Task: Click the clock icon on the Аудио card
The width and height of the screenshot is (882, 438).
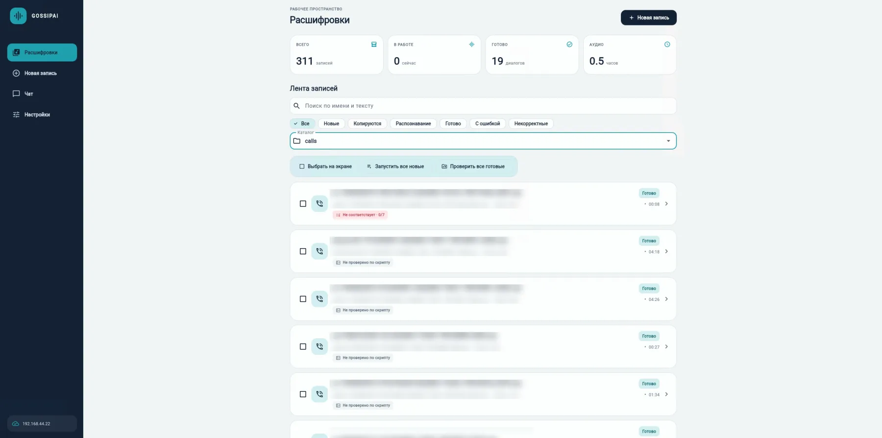Action: (x=667, y=45)
